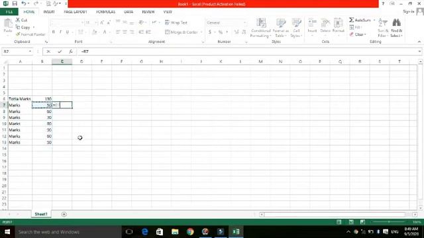Apply Percent Style format
Image resolution: width=424 pixels, height=238 pixels.
[x=221, y=32]
